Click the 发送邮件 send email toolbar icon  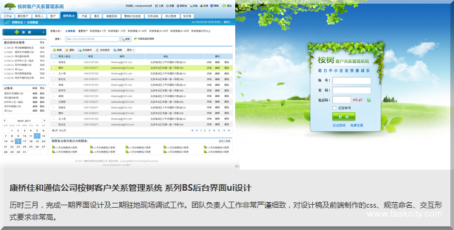(x=79, y=50)
